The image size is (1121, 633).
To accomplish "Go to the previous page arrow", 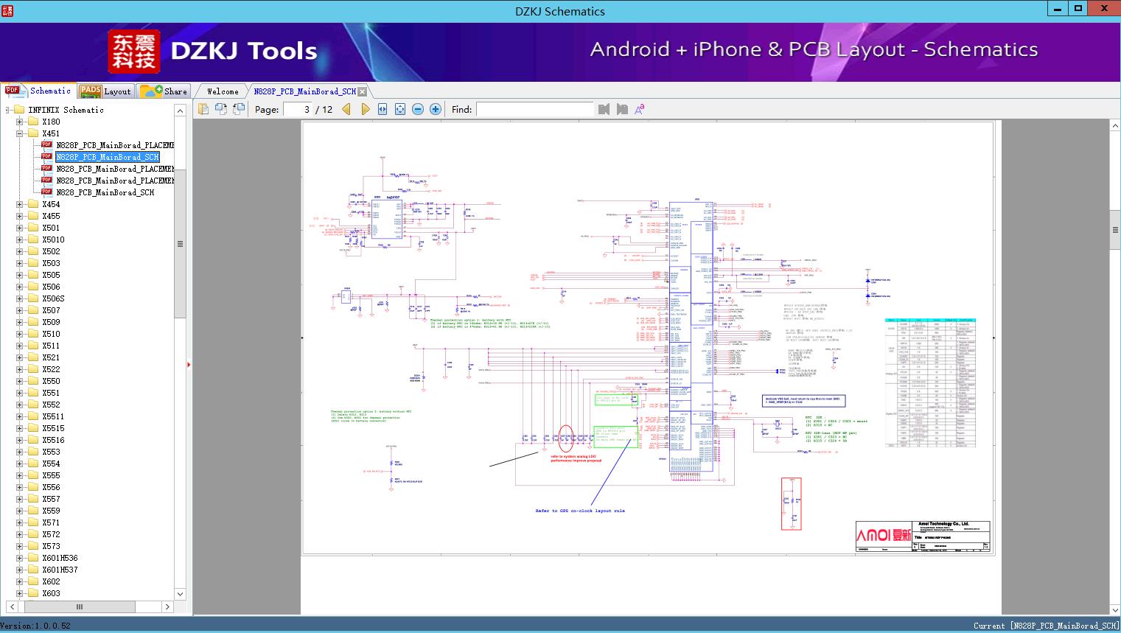I will [346, 109].
